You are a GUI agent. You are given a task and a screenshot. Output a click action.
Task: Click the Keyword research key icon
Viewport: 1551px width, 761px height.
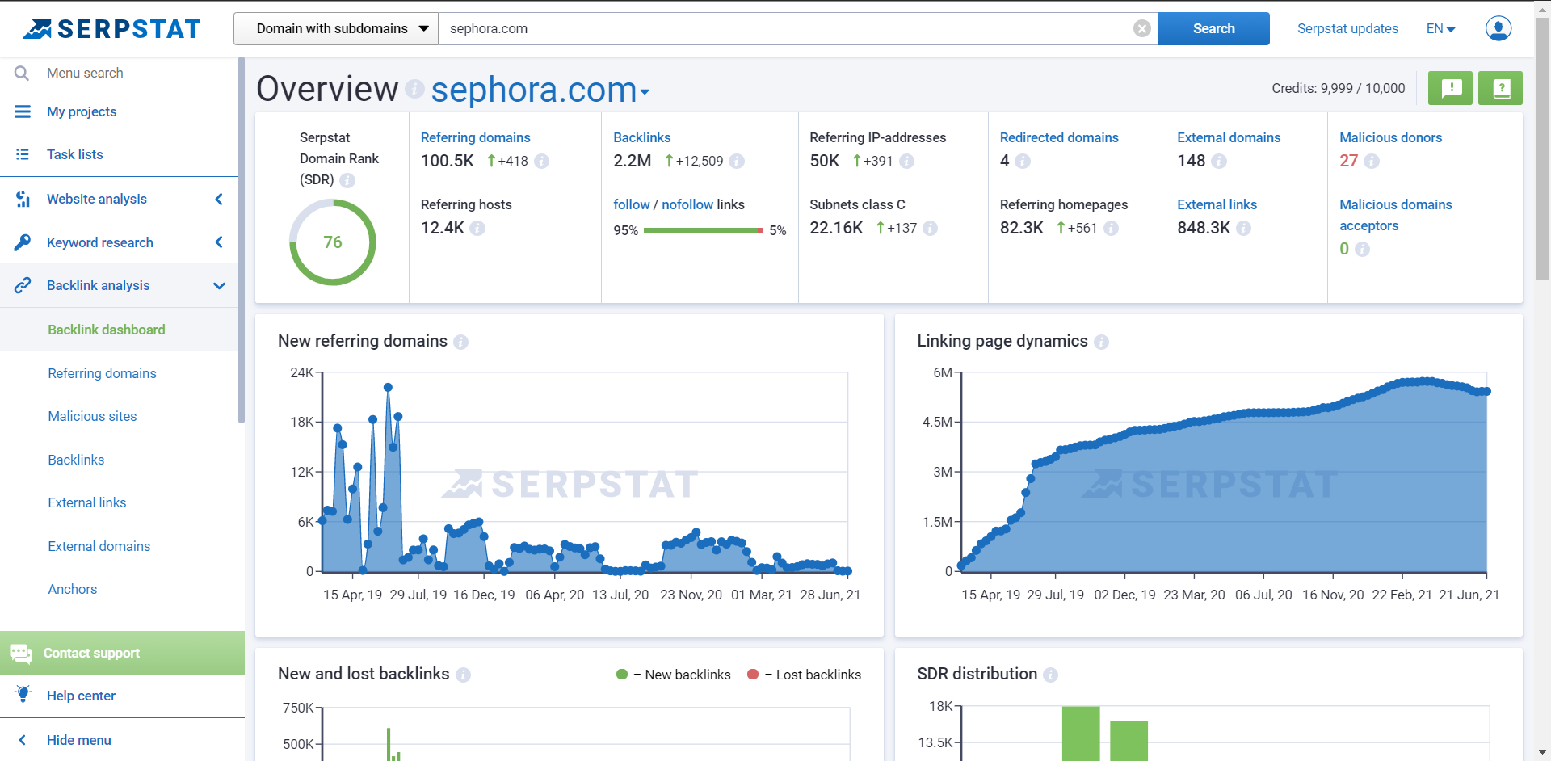[23, 242]
